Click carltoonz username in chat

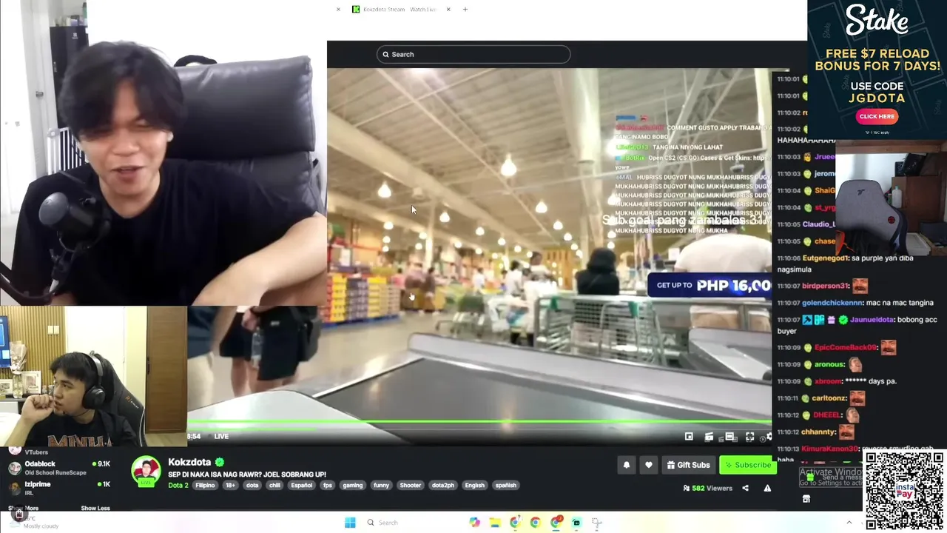click(x=829, y=398)
